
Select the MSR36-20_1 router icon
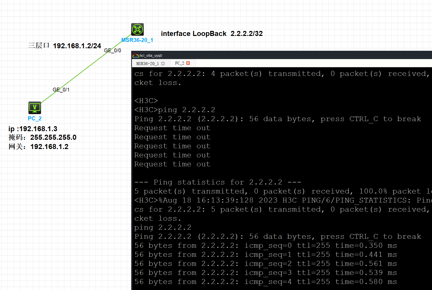[137, 29]
